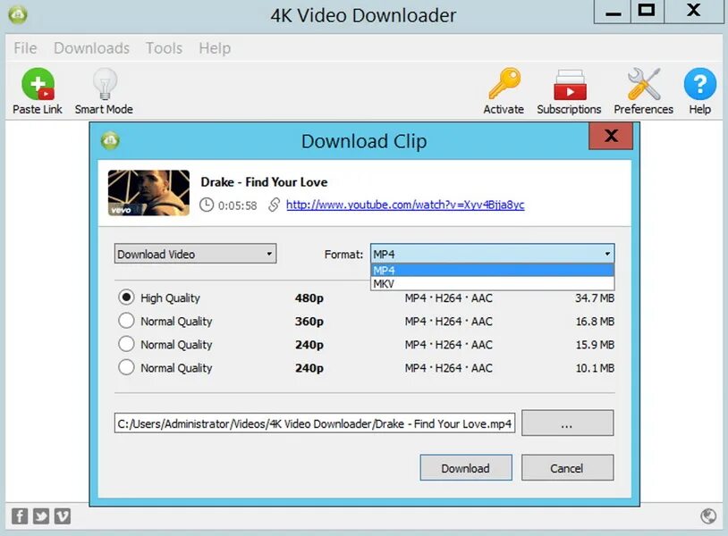Click the Download Clip dialog logo icon

(x=110, y=140)
